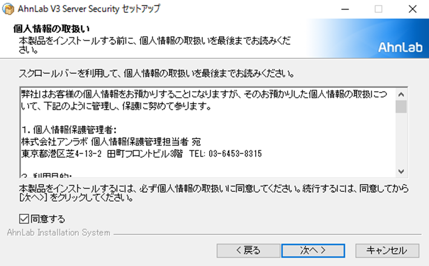Viewport: 429px width, 266px height.
Task: Cancel setup with the キャンセル button
Action: pos(387,251)
